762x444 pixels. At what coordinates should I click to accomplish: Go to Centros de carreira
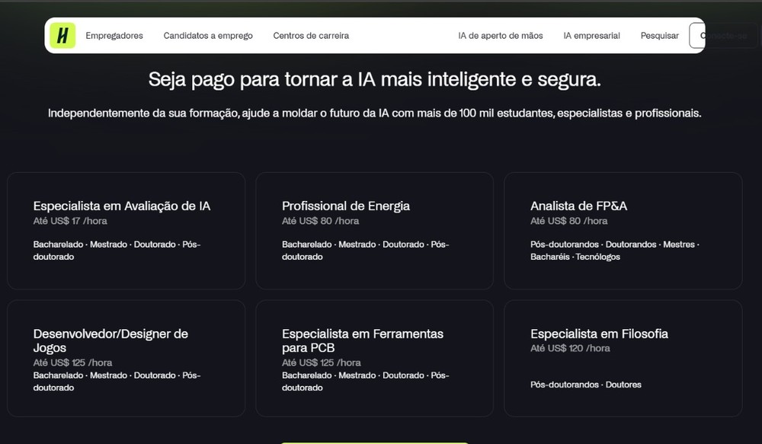pos(311,36)
